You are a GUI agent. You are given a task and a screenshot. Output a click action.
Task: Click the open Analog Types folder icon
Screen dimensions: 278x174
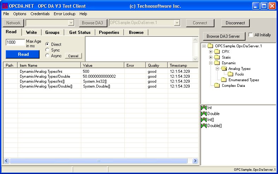tap(224, 68)
